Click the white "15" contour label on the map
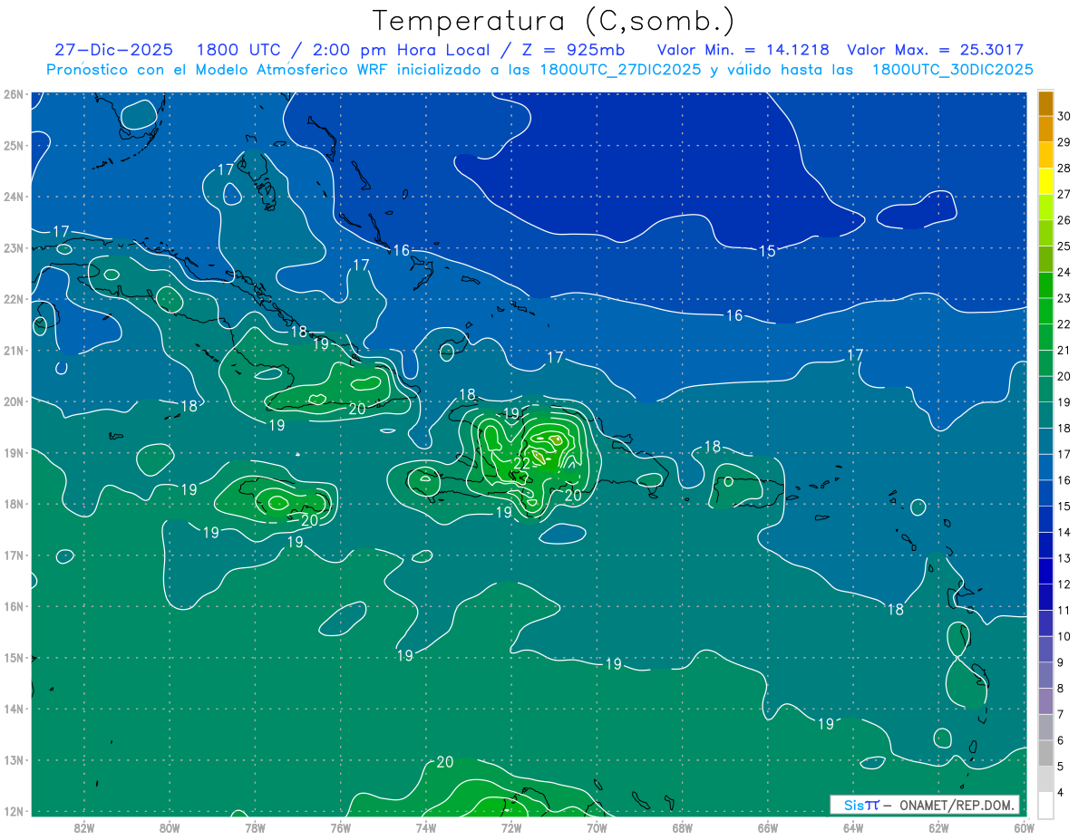Image resolution: width=1088 pixels, height=840 pixels. click(767, 251)
